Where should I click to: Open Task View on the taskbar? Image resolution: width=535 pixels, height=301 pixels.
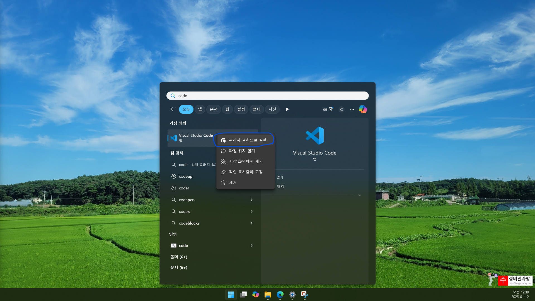(x=243, y=295)
